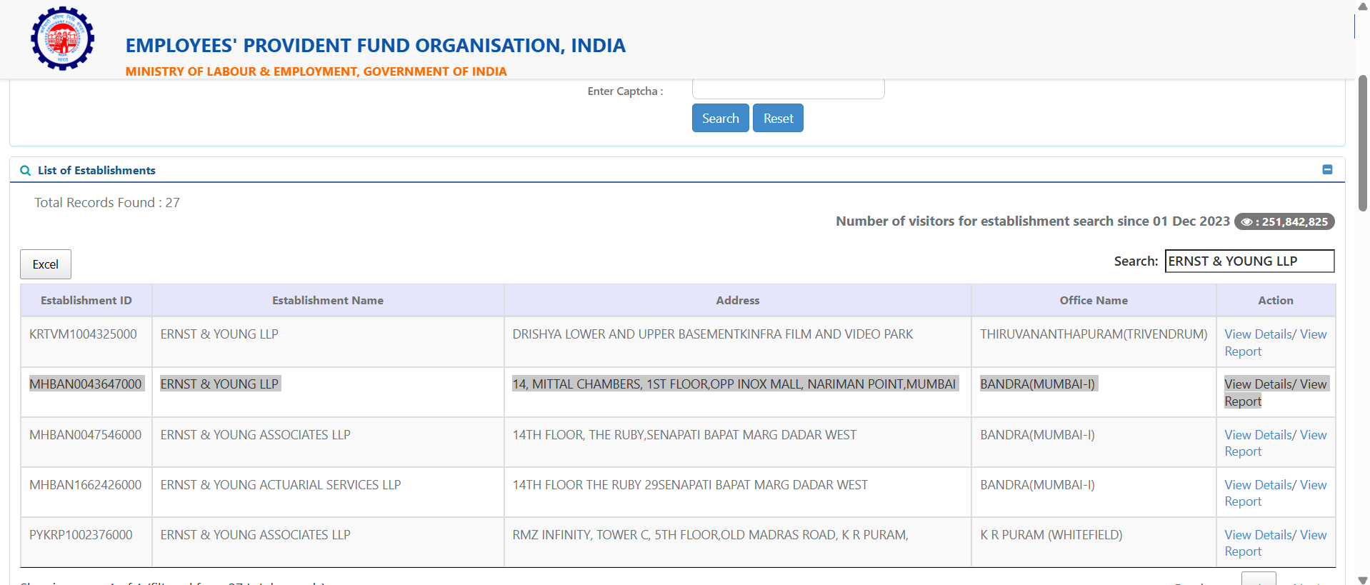Collapse the List of Establishments panel

pyautogui.click(x=1327, y=170)
